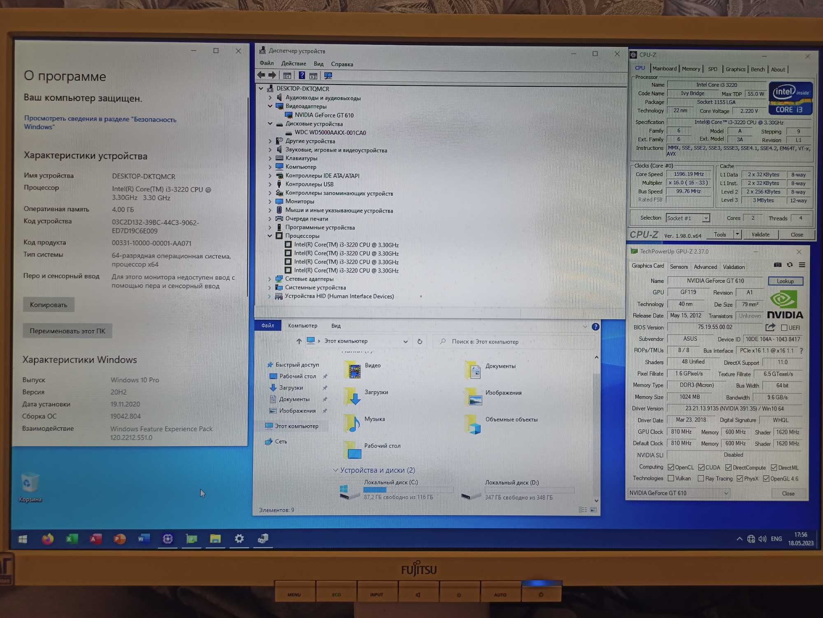Screen dimensions: 823x618
Task: Click the Close button in GPU-Z
Action: (x=788, y=493)
